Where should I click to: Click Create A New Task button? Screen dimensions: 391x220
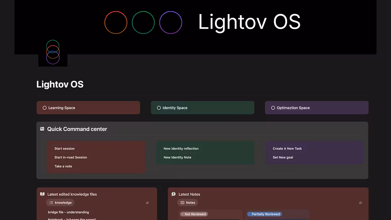[x=287, y=149]
